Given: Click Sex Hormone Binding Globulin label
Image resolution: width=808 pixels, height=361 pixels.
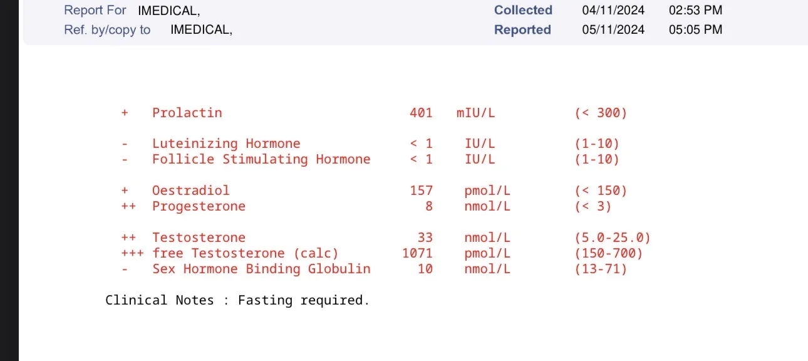Looking at the screenshot, I should pos(261,269).
